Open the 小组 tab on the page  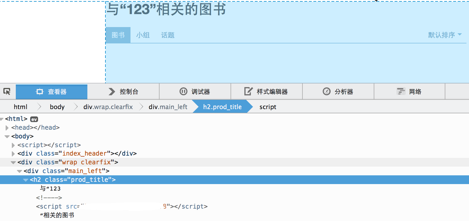143,35
